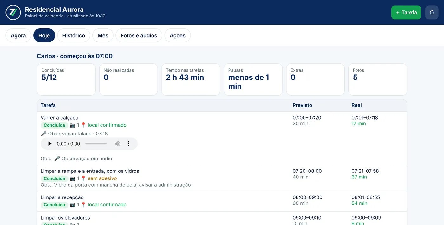This screenshot has width=444, height=225.
Task: Select the Hoje tab
Action: 44,35
